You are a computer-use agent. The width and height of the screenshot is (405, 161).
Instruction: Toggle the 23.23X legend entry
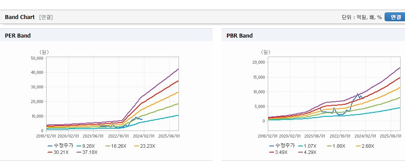(145, 146)
